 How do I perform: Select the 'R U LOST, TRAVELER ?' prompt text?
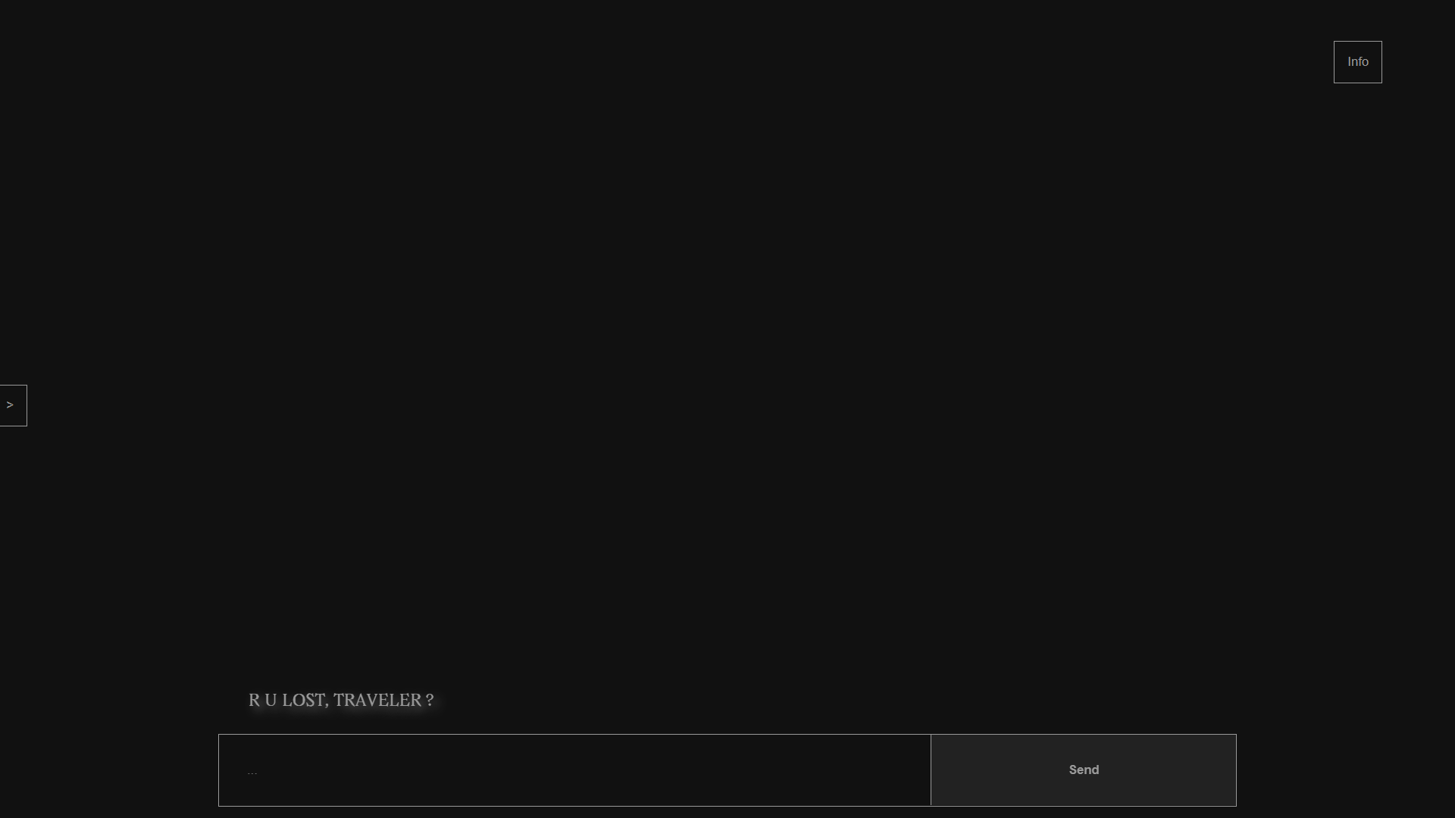341,701
